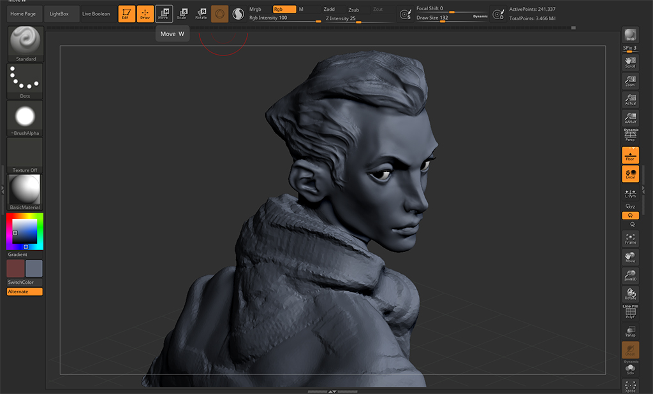This screenshot has width=653, height=394.
Task: Click the Xpose icon
Action: pos(630,386)
